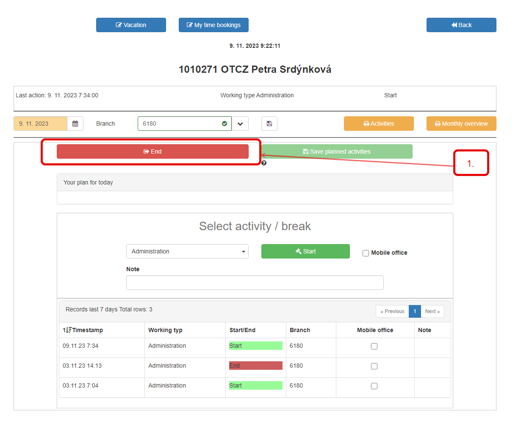
Task: Open Monthly overview report
Action: (x=461, y=124)
